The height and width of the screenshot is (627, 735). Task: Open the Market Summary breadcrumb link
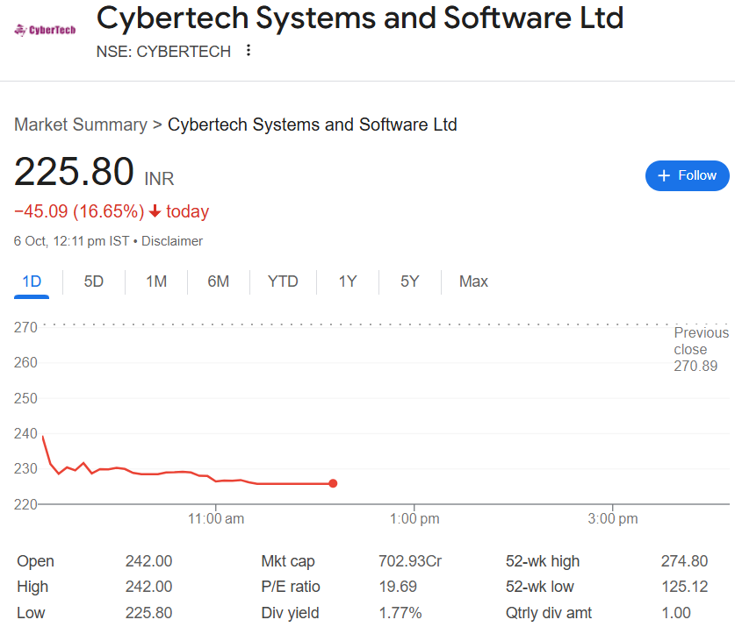[x=81, y=125]
